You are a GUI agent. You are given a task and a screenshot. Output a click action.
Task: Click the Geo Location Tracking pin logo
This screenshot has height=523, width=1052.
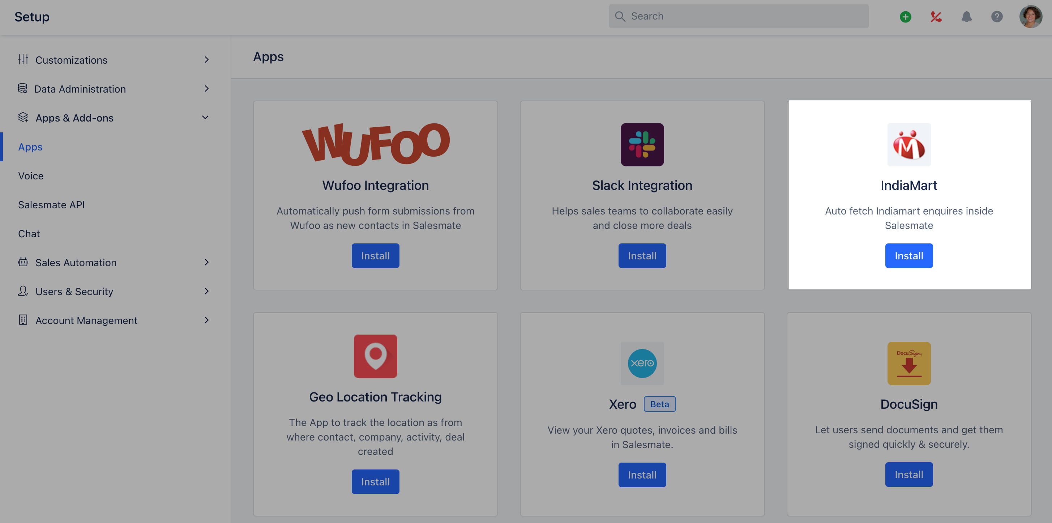coord(376,356)
